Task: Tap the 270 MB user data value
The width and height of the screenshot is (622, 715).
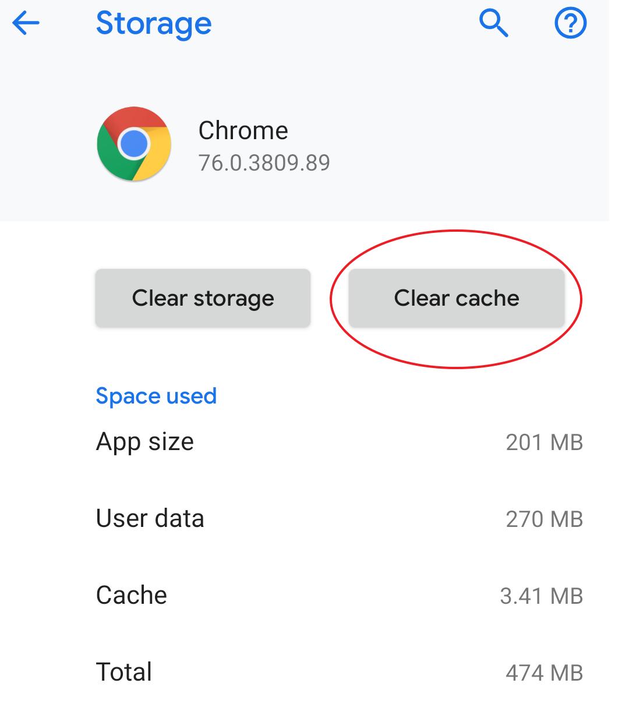Action: pos(544,519)
